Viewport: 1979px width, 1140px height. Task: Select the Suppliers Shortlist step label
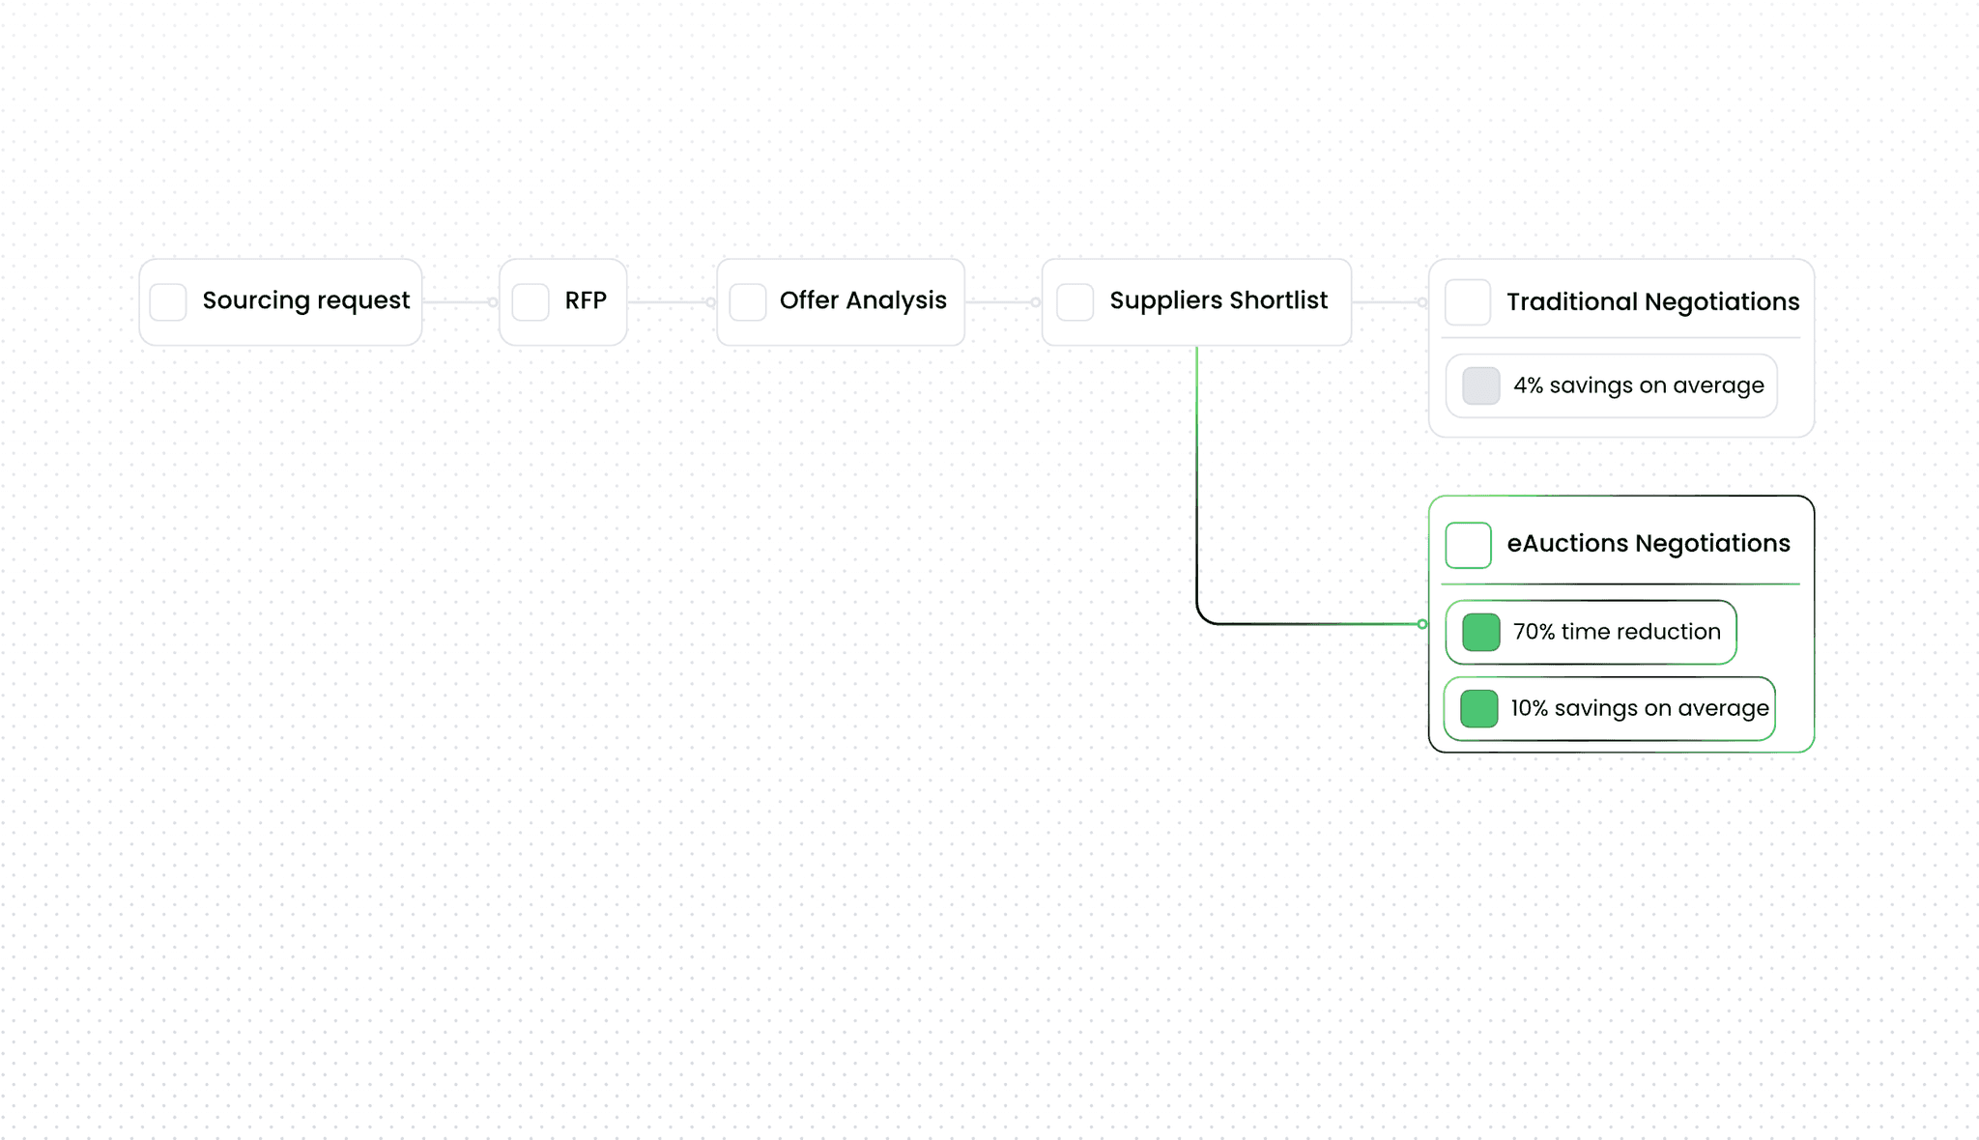point(1219,301)
